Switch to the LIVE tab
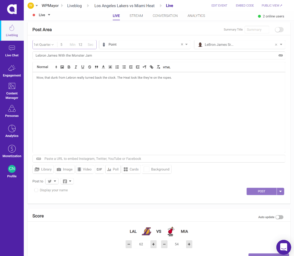This screenshot has width=294, height=256. 116,16
